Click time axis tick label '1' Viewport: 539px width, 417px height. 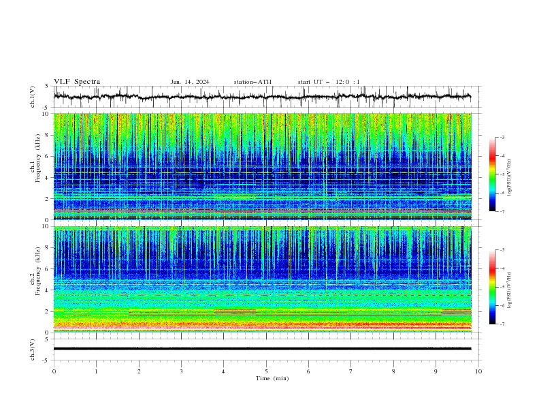pyautogui.click(x=96, y=371)
